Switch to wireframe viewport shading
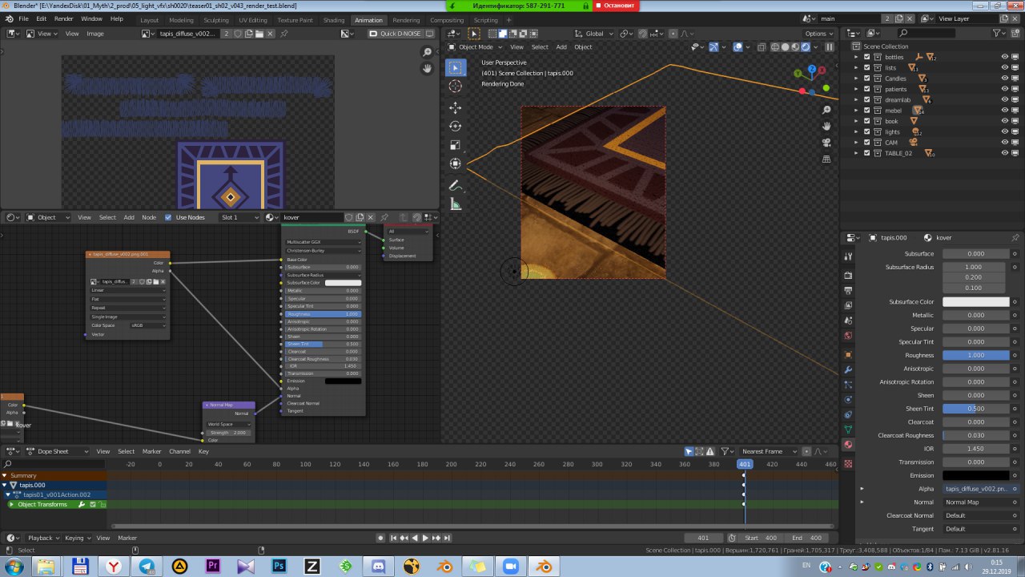 774,47
